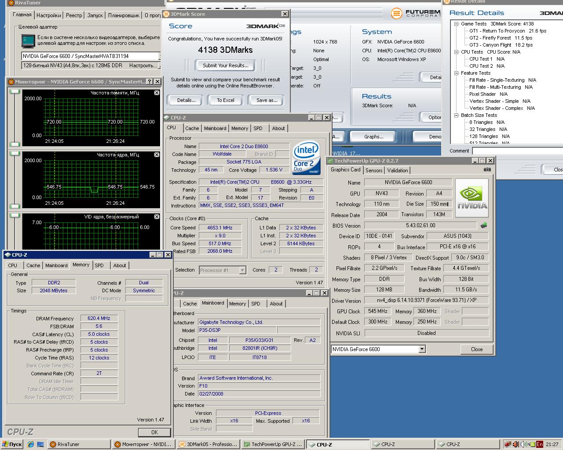Collapse the Batch Size Tests tree node

point(457,115)
